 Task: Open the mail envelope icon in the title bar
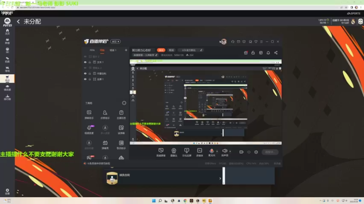tap(238, 42)
